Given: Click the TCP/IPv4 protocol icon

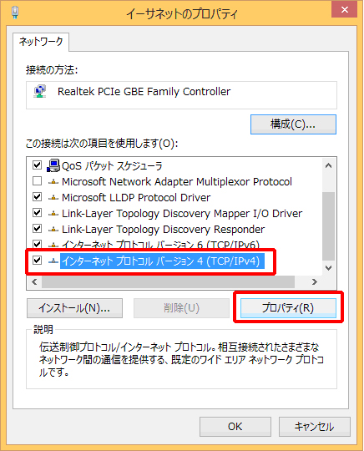Looking at the screenshot, I should click(53, 261).
